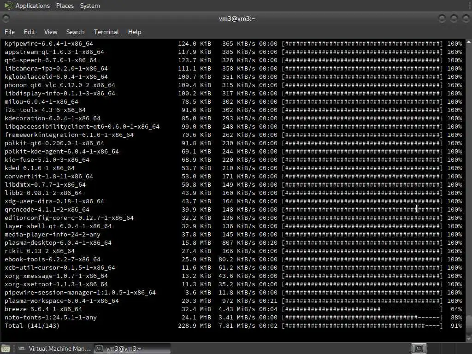
Task: Click the ebook-tools-0.2.2-7-x86_64 line
Action: 233,259
